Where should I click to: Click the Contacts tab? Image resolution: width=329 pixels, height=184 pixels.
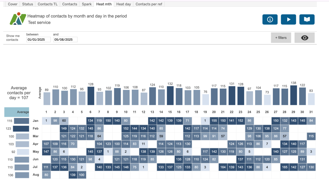coord(70,4)
